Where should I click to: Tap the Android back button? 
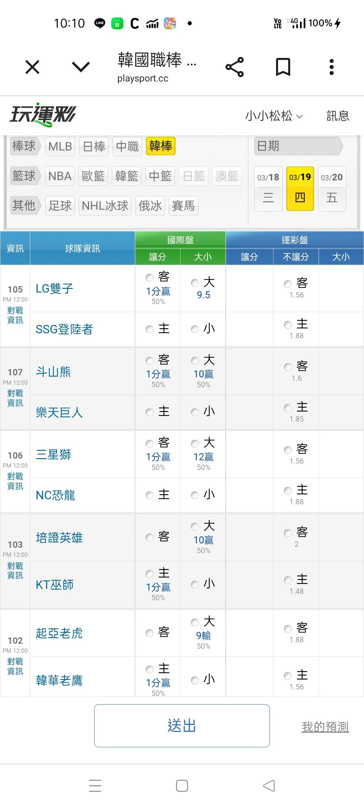269,786
